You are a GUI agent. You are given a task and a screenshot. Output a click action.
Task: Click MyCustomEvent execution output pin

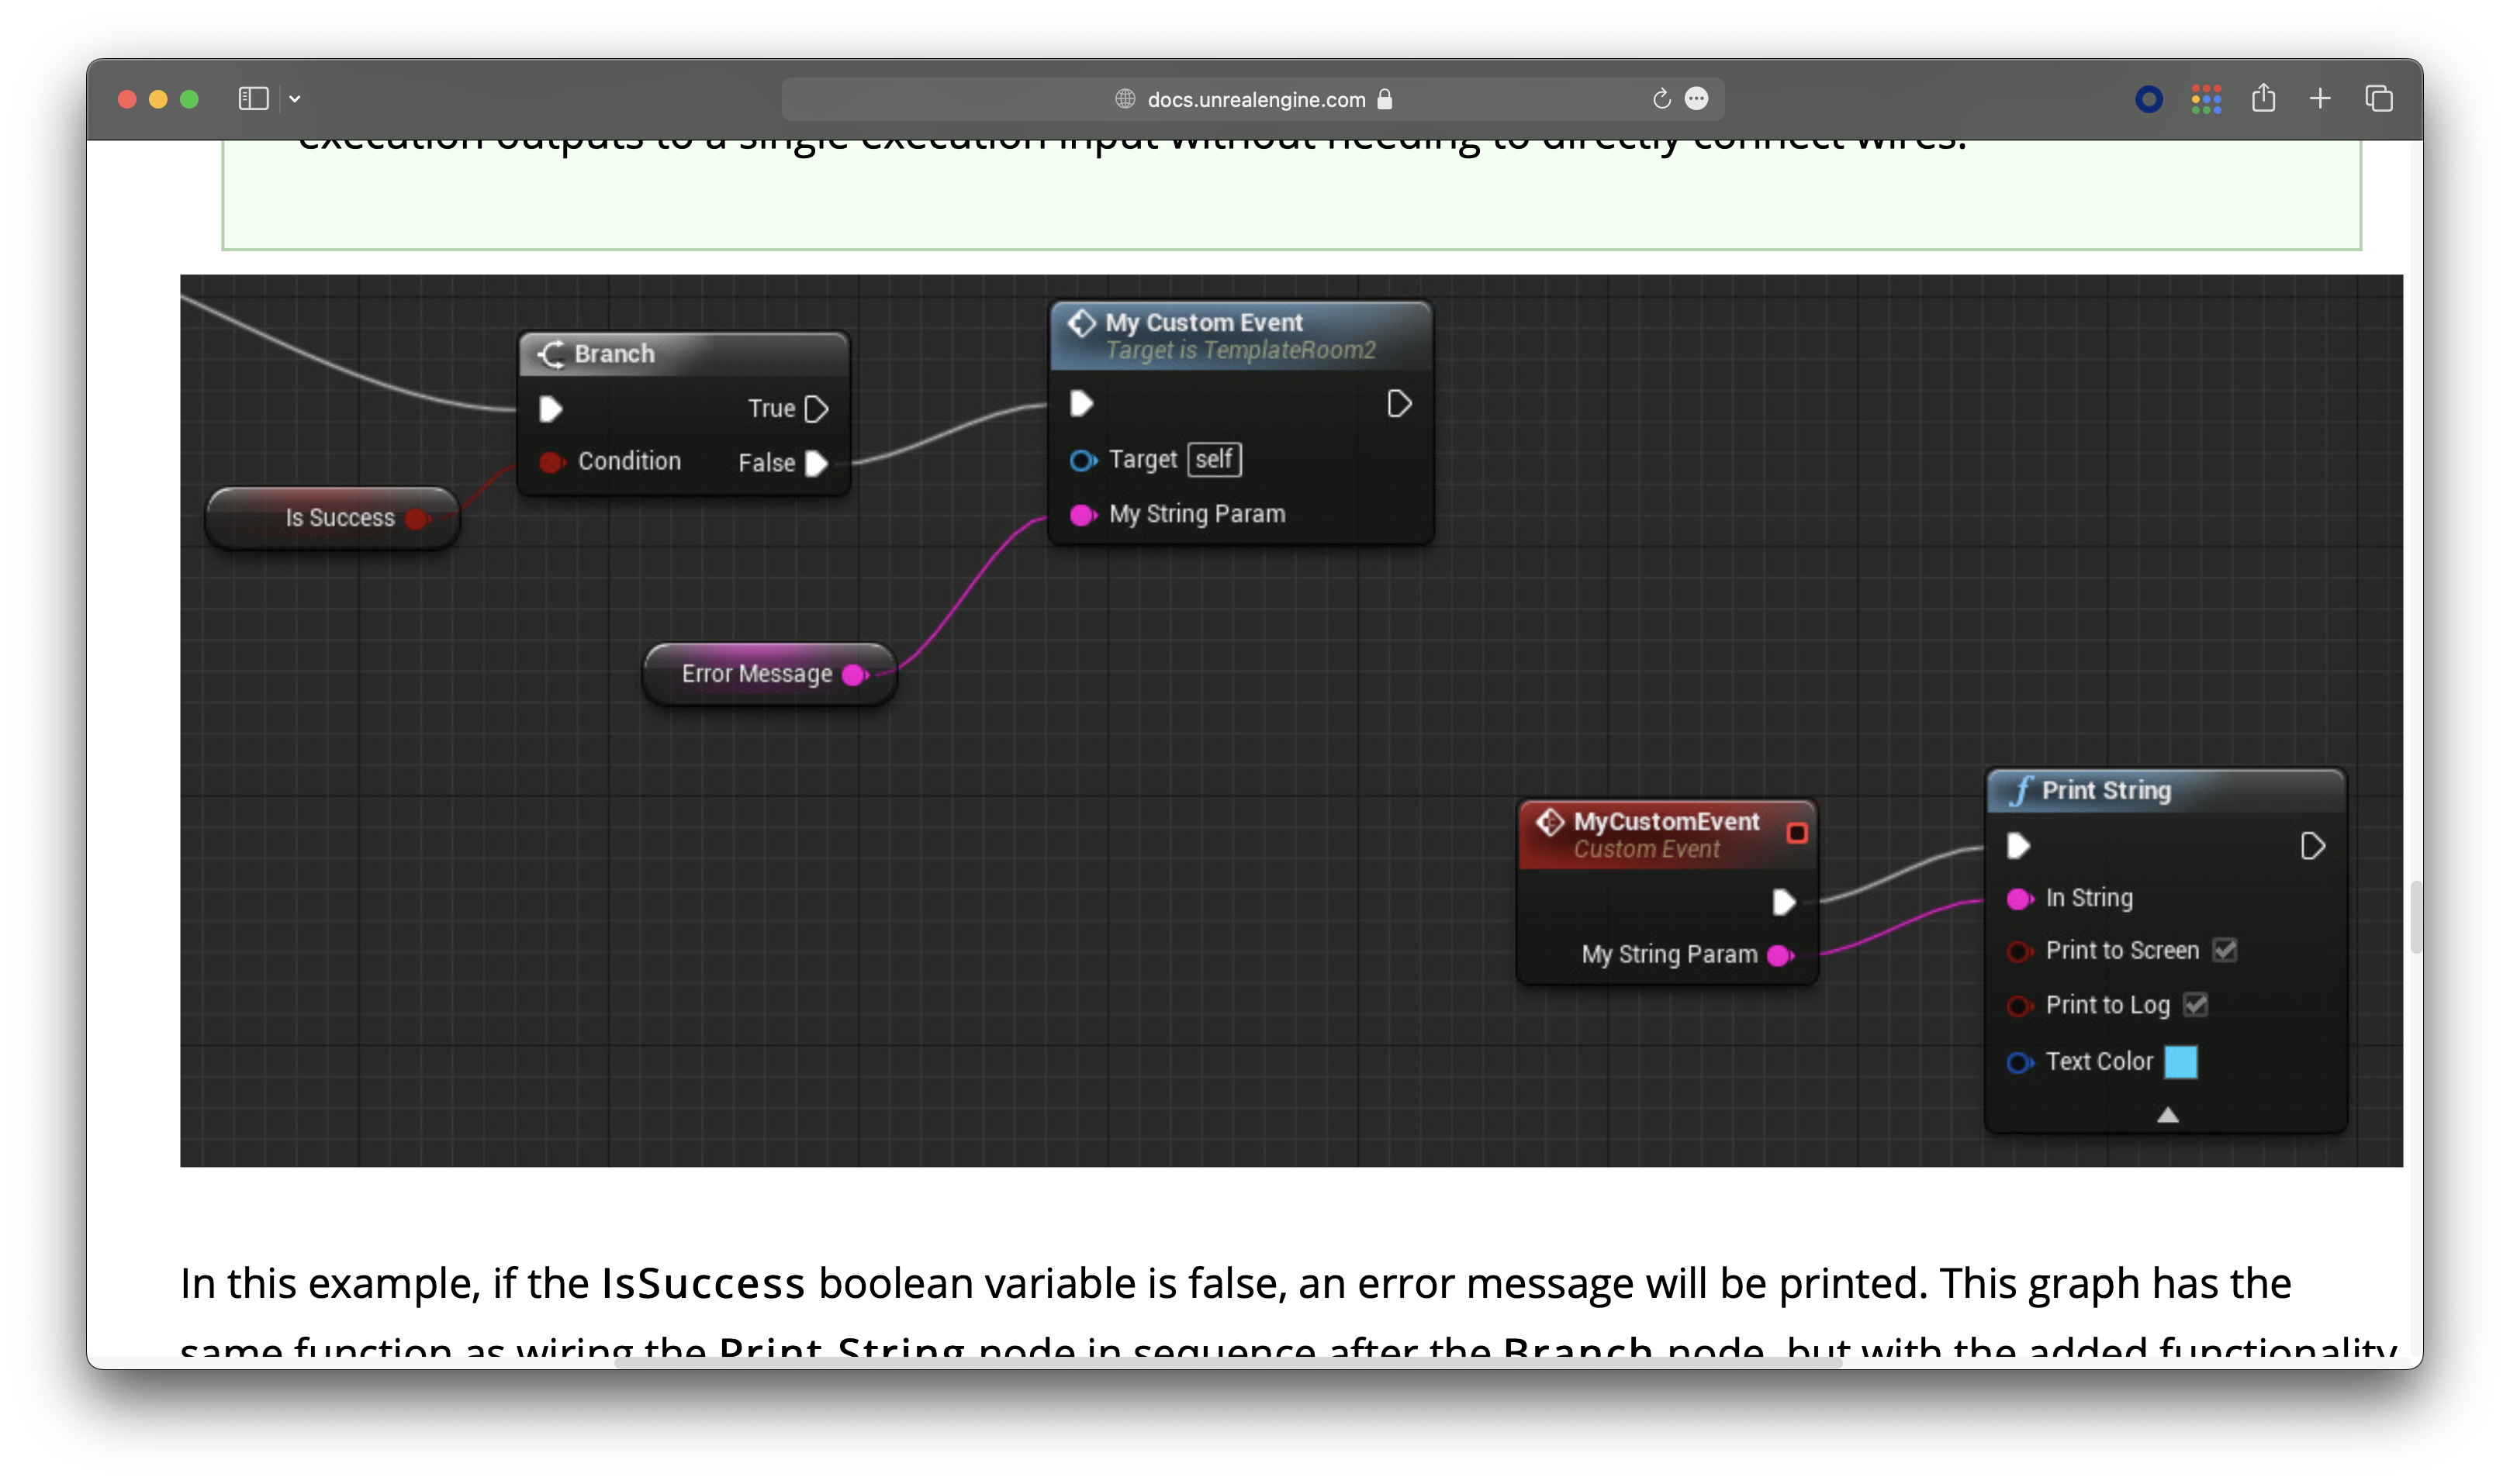click(x=1784, y=902)
